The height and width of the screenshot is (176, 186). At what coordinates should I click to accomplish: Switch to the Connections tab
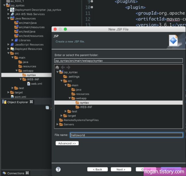pyautogui.click(x=15, y=173)
